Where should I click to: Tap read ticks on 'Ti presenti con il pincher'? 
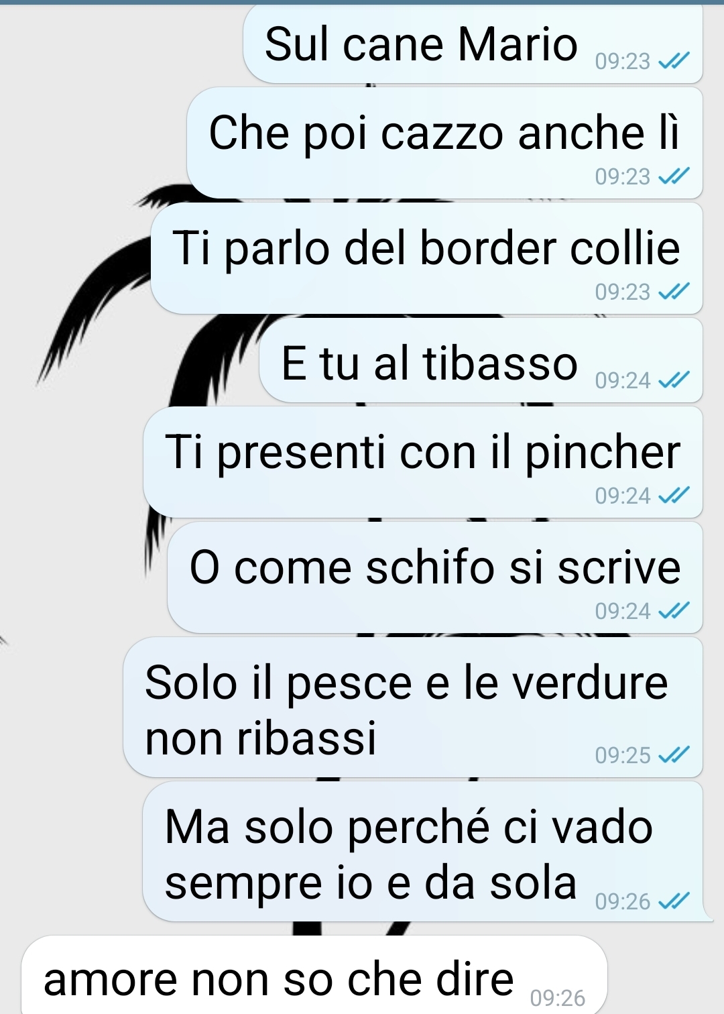click(674, 496)
